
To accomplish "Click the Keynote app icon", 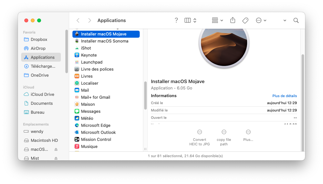I will [x=77, y=55].
